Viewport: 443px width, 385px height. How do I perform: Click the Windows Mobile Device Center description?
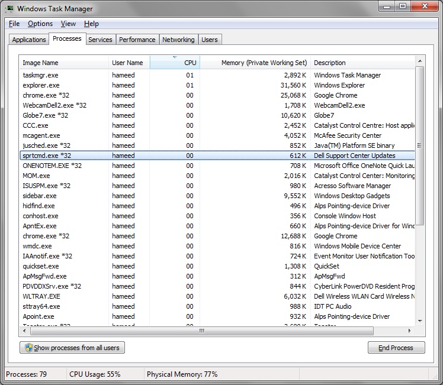tap(357, 246)
